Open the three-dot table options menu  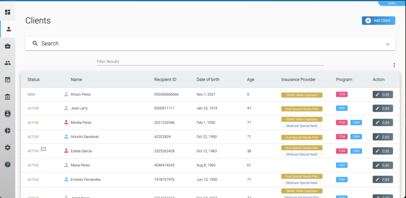(x=394, y=65)
